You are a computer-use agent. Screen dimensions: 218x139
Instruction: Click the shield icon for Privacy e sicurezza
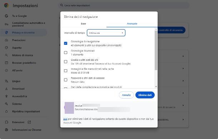pos(6,32)
